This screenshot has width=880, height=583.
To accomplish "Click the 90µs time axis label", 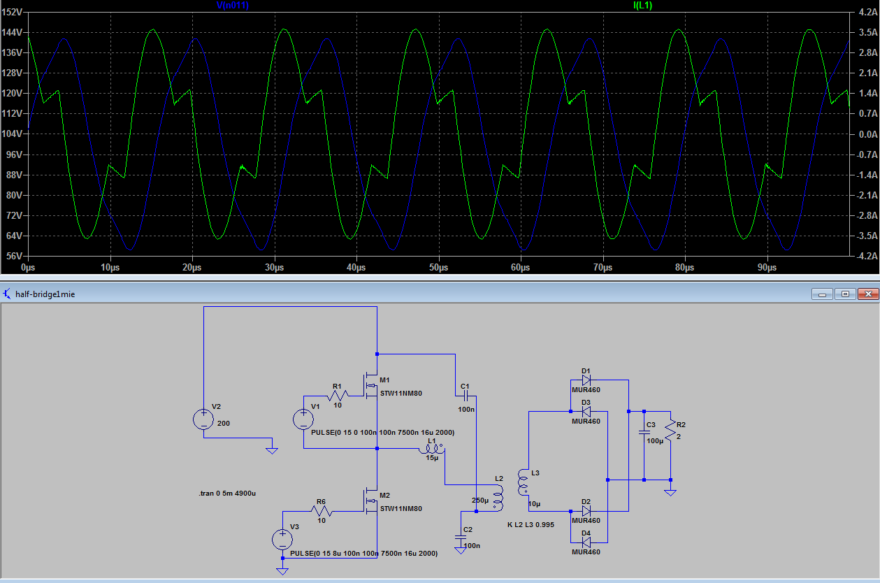I will [x=767, y=268].
